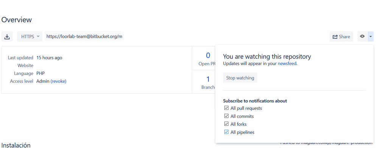Click the '15 hours ago' last updated value
The image size is (378, 148).
(49, 58)
